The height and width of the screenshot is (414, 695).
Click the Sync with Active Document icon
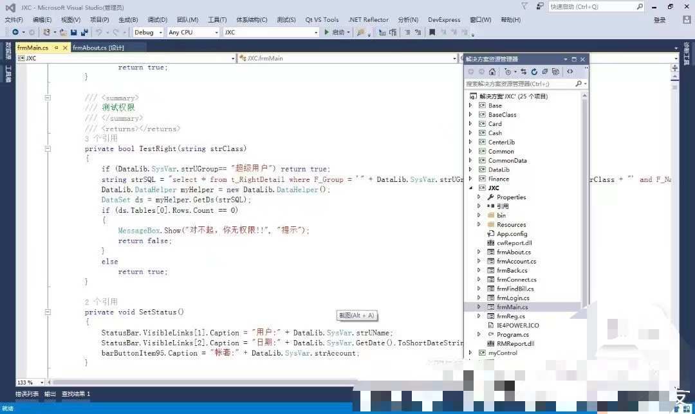[523, 72]
